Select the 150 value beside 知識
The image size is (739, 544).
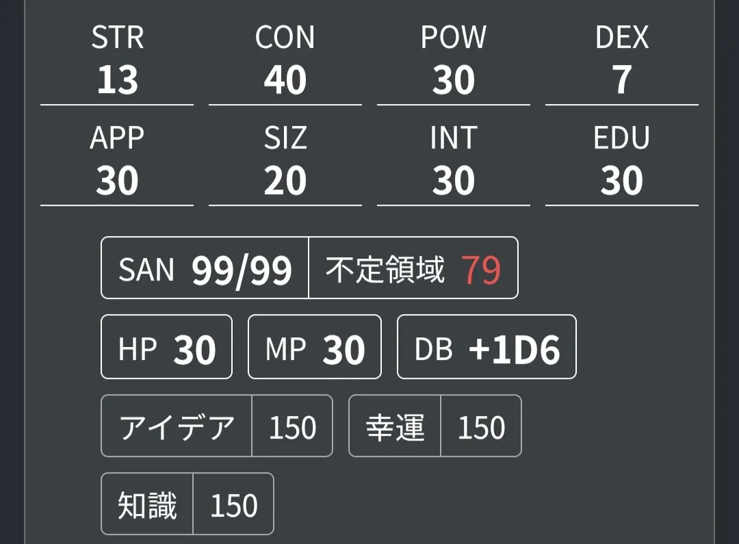(x=233, y=504)
